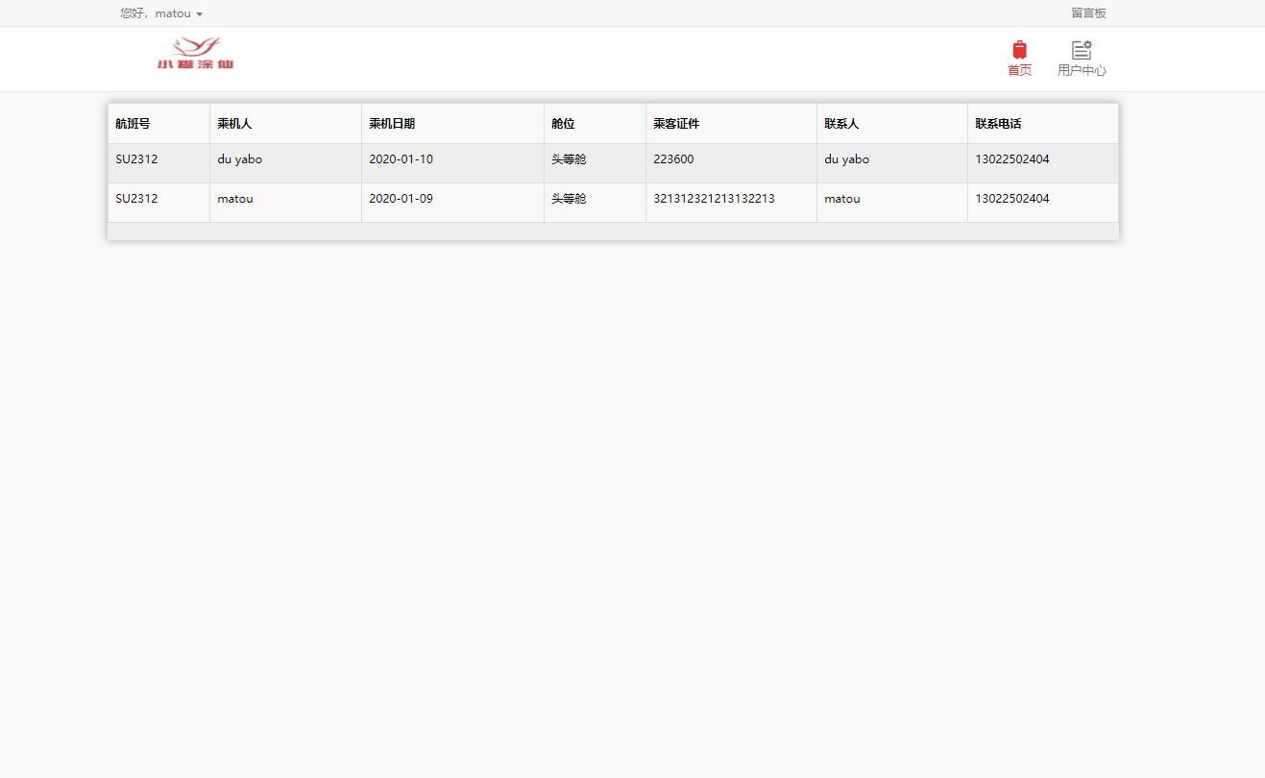Click the 联系电话 column header
The image size is (1265, 778).
(x=998, y=124)
